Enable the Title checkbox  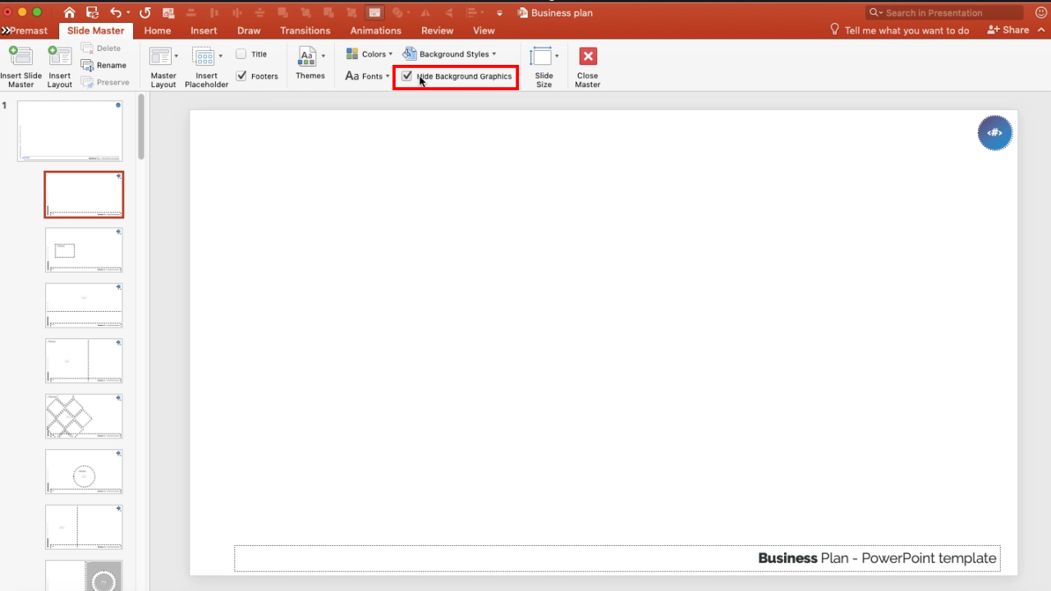click(x=242, y=53)
